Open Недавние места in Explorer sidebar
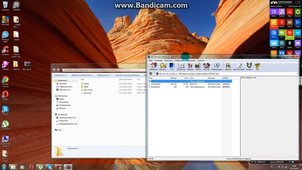The height and width of the screenshot is (170, 302). tap(66, 86)
